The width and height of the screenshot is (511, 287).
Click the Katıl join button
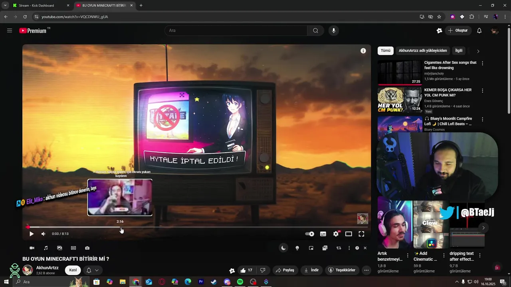[x=73, y=270]
